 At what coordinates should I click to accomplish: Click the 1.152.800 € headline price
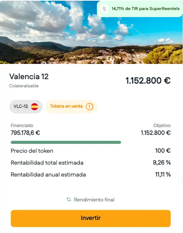[x=148, y=81]
